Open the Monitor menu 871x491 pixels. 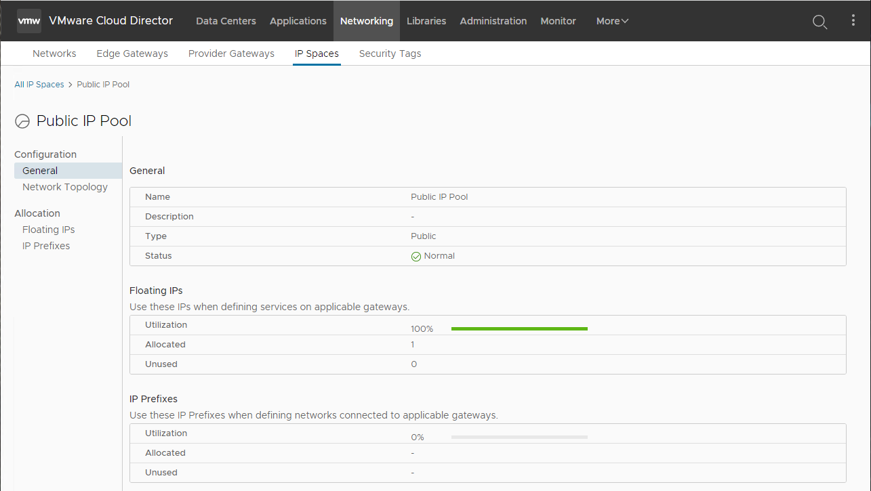[x=559, y=21]
